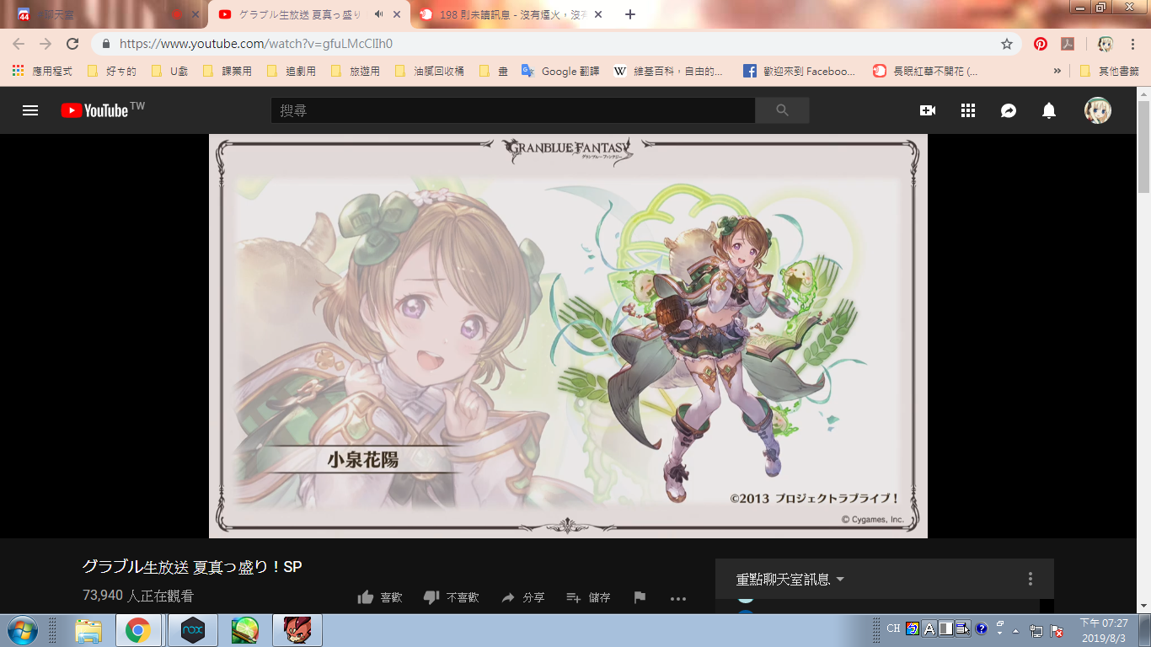Click the 73,940 人正在觀看 viewer count
The height and width of the screenshot is (647, 1151).
coord(138,596)
